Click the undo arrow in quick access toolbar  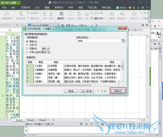pos(17,25)
